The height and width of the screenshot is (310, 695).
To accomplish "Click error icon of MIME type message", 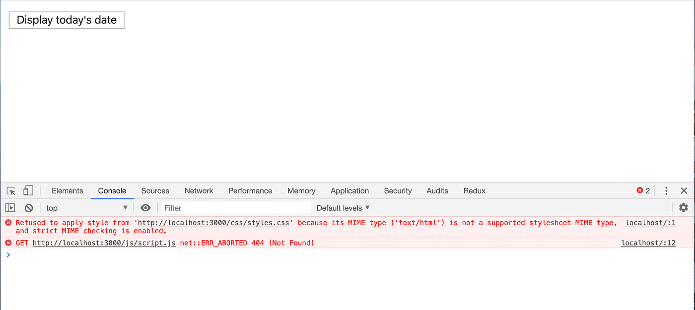I will (x=8, y=223).
